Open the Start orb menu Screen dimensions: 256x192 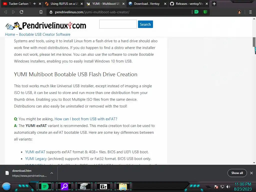coord(6,187)
